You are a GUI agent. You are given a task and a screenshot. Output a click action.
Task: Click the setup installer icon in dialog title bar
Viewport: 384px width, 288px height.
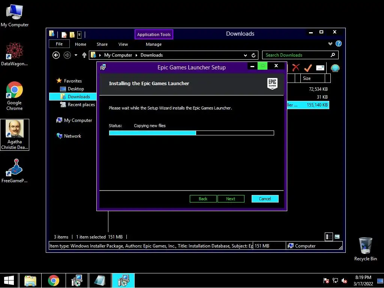[103, 67]
